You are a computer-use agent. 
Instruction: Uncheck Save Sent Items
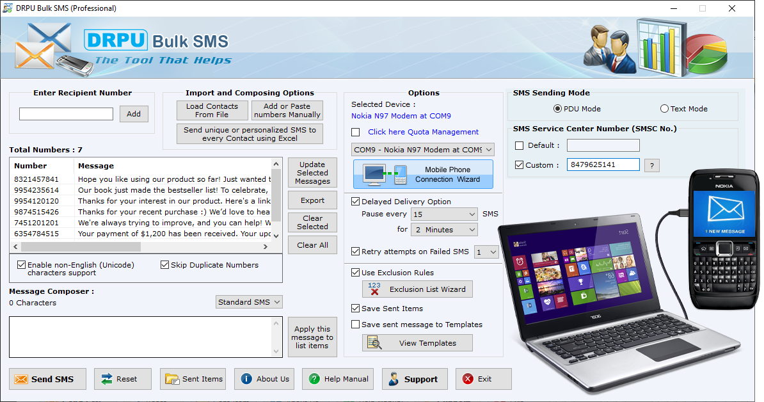(x=356, y=309)
